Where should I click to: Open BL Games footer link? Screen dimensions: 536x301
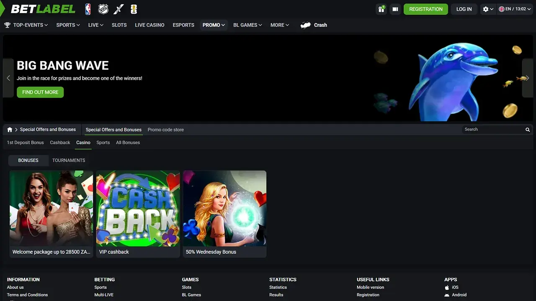191,295
